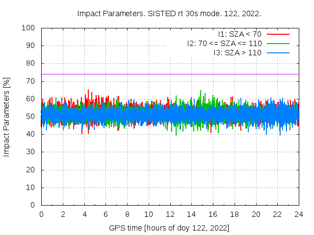This screenshot has height=235, width=314.
Task: Click the x-axis tick label 24
Action: coord(299,214)
